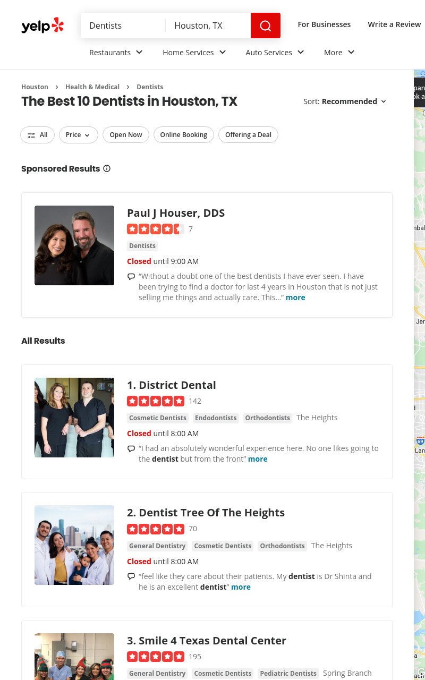Toggle the Open Now filter
Image resolution: width=425 pixels, height=680 pixels.
(x=126, y=135)
